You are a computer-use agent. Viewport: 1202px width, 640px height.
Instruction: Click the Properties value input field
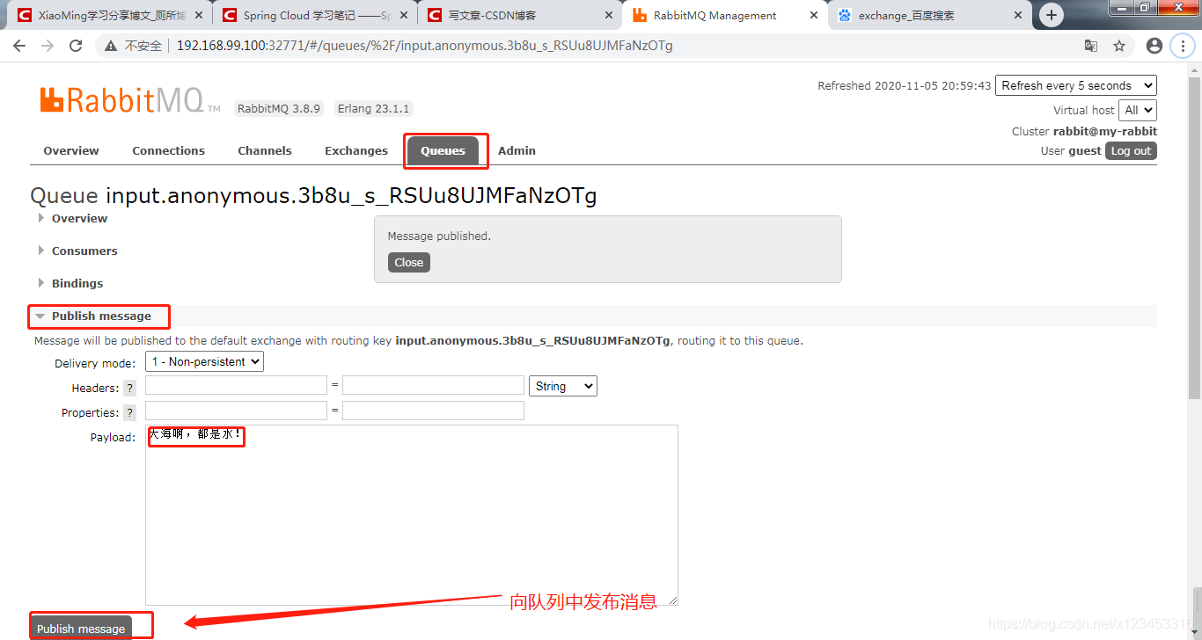tap(433, 411)
